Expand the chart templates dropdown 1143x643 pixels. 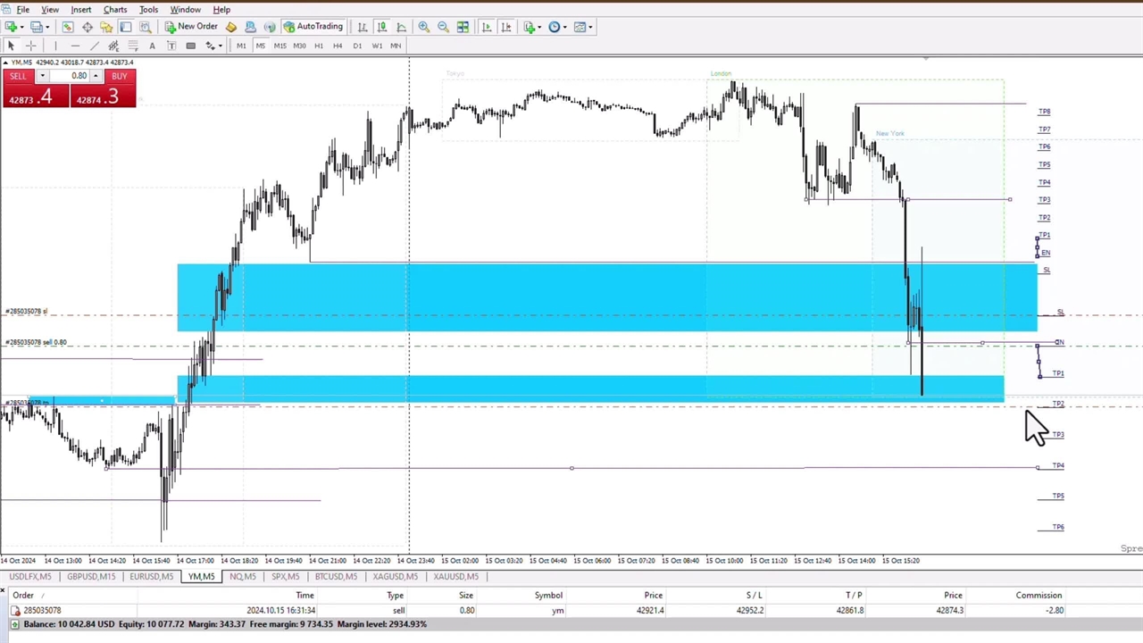coord(582,27)
